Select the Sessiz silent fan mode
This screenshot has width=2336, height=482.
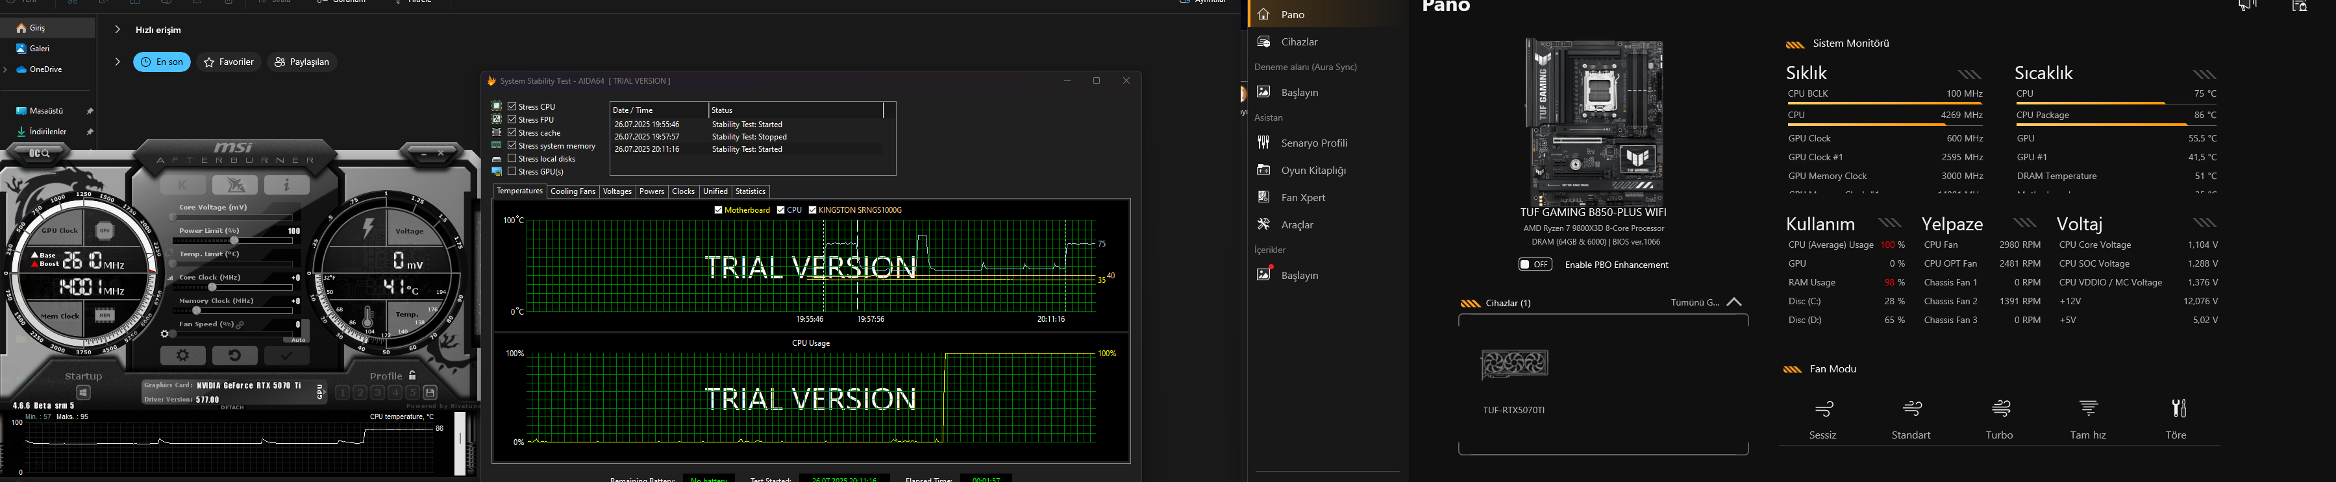[1822, 420]
